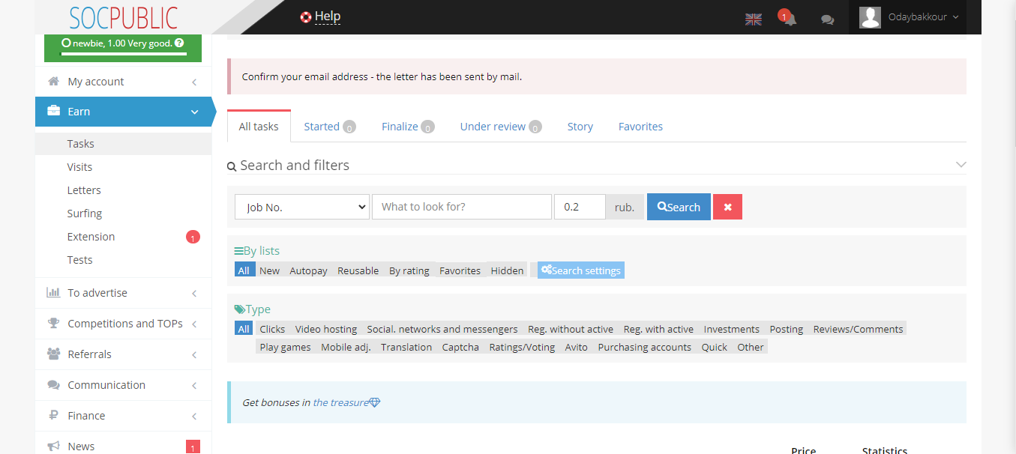
Task: Click the home icon beside My account
Action: click(53, 81)
